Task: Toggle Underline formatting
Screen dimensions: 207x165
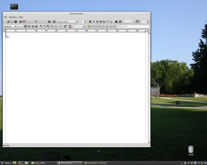Action: pos(97,22)
